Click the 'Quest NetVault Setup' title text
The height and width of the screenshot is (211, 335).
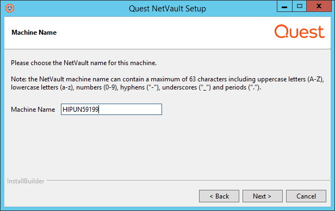coord(167,9)
